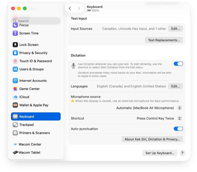Viewport: 197px width, 172px height.
Task: Click the sidebar Search field
Action: click(x=36, y=21)
